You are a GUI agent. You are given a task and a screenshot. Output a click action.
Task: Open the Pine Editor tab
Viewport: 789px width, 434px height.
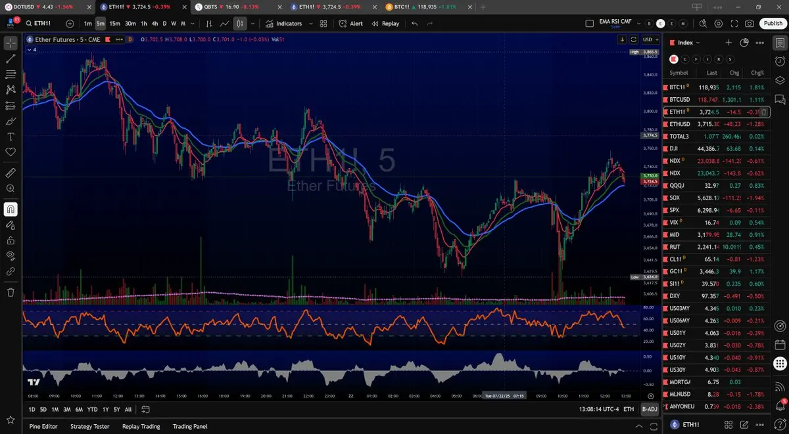(43, 426)
